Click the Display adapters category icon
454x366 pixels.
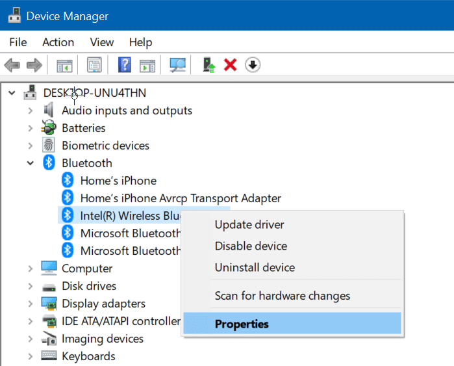pyautogui.click(x=49, y=304)
